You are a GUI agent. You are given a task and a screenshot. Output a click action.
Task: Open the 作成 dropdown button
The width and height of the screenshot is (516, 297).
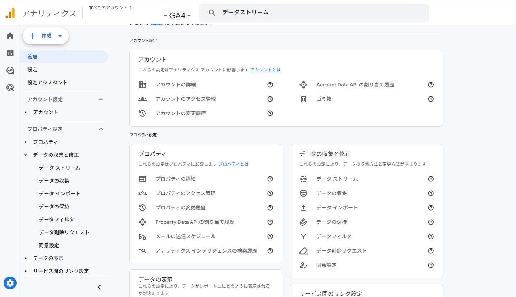click(x=46, y=36)
